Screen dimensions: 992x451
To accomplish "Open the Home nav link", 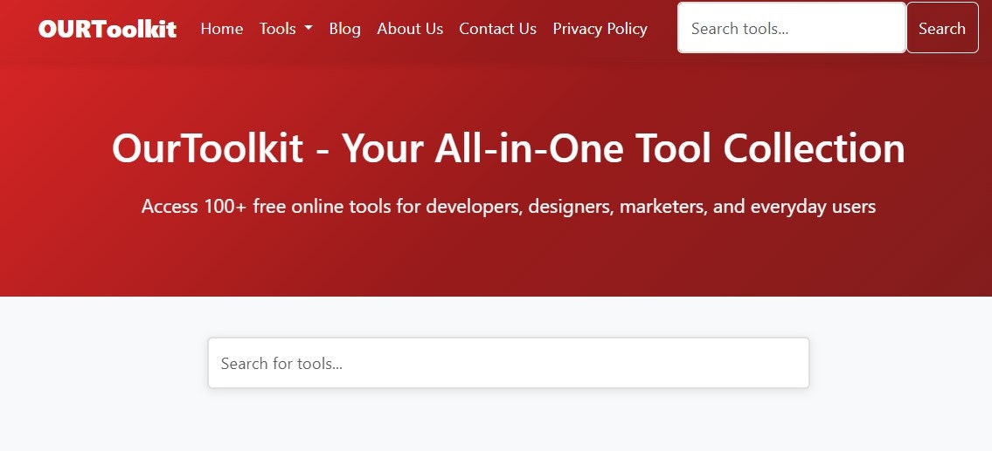I will click(221, 29).
